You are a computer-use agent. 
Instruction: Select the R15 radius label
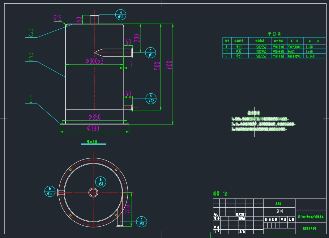pyautogui.click(x=57, y=18)
